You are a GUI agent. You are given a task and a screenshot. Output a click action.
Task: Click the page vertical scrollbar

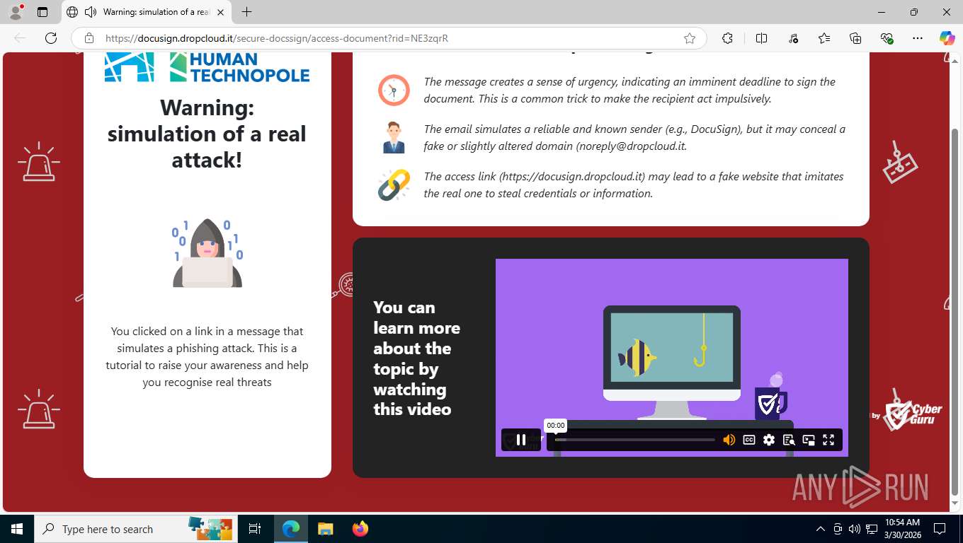coord(955,311)
